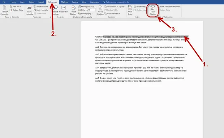Switch to the Home tab
The width and height of the screenshot is (224, 138).
point(13,2)
